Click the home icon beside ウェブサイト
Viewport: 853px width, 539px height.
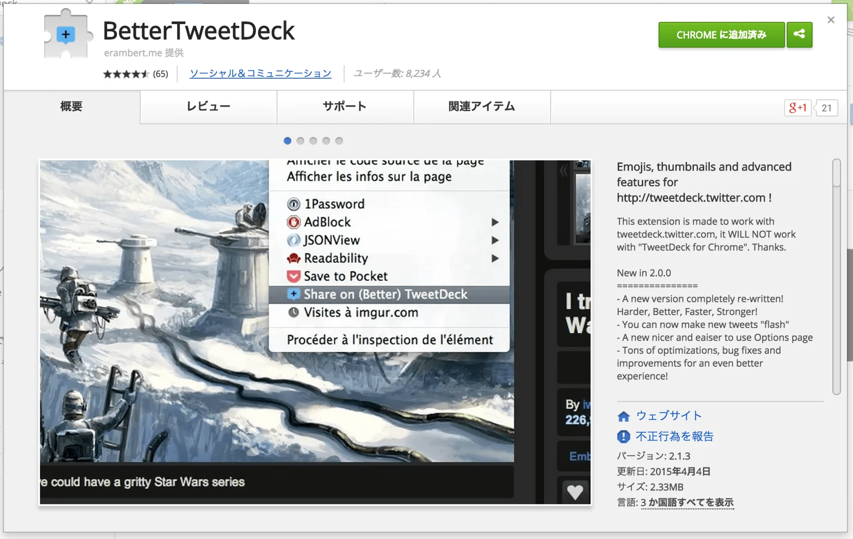(x=624, y=416)
